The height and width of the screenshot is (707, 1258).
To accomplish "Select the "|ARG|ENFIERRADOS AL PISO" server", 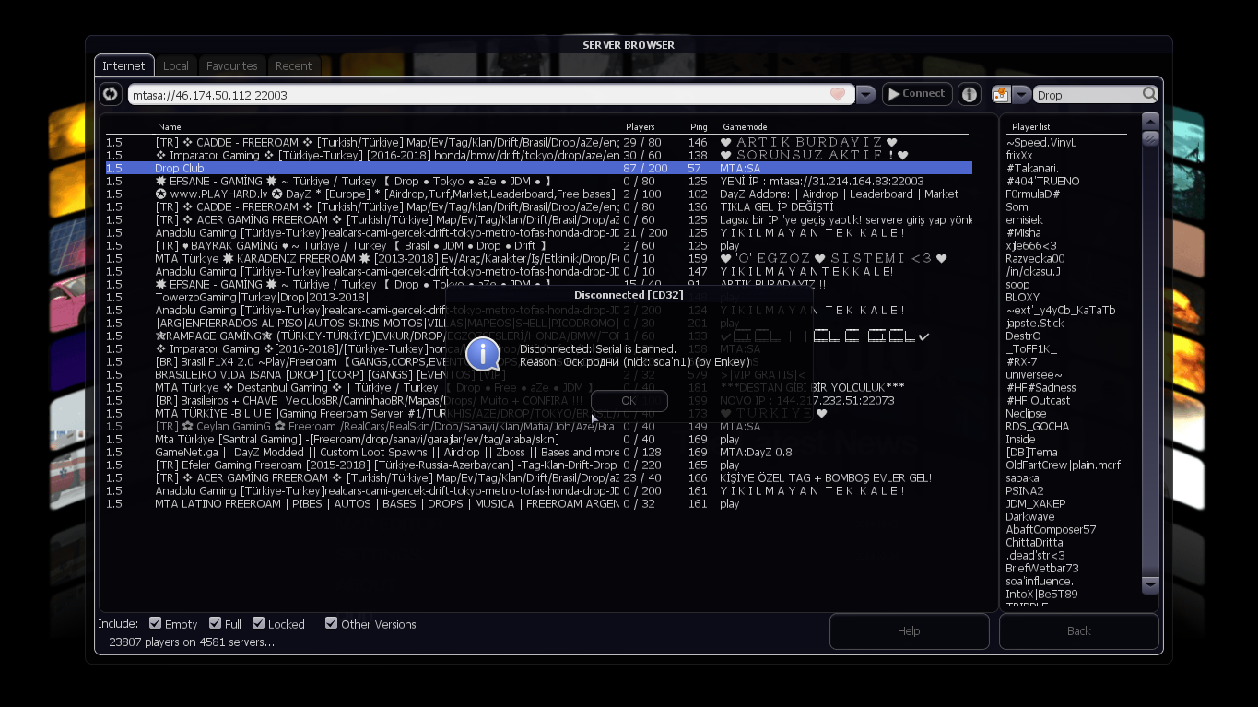I will click(x=538, y=324).
